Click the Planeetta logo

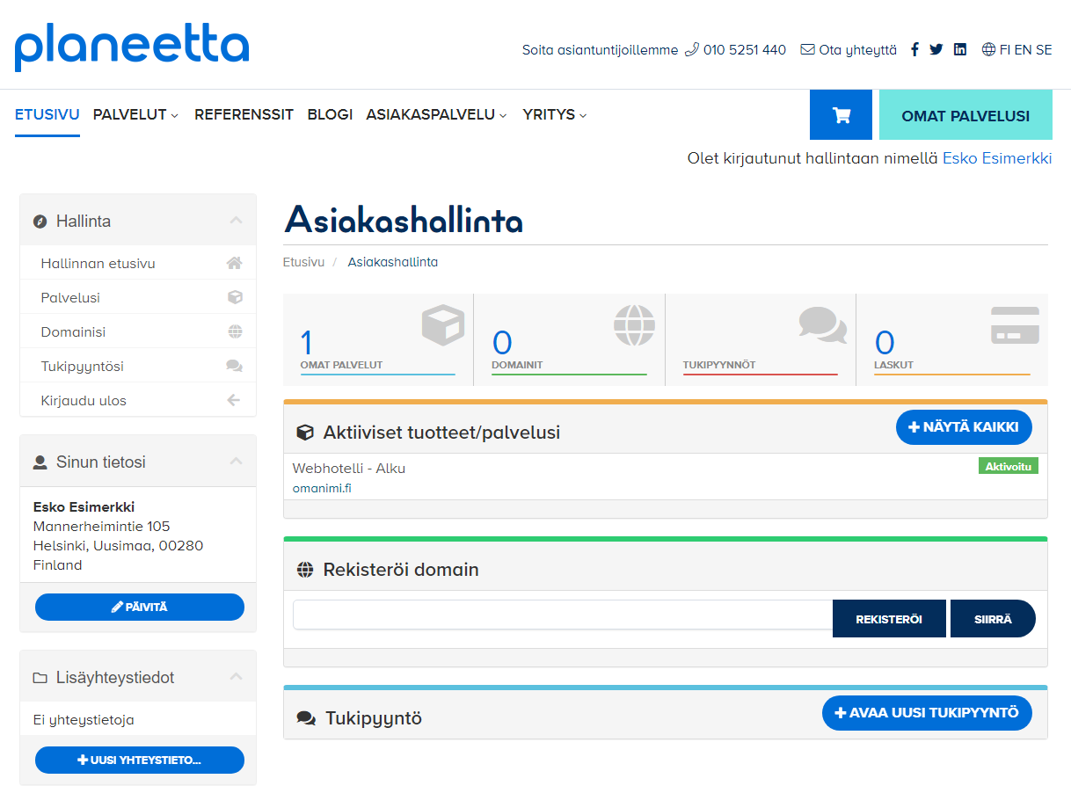click(x=132, y=47)
